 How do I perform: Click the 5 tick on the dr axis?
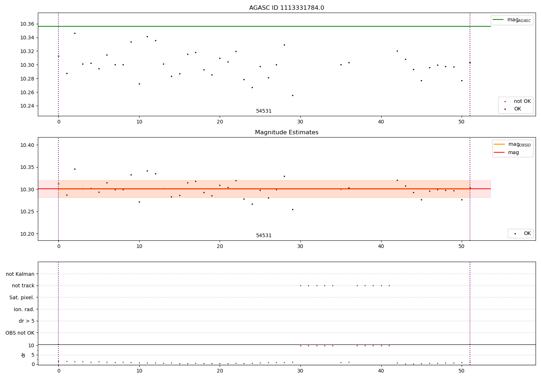pos(33,355)
